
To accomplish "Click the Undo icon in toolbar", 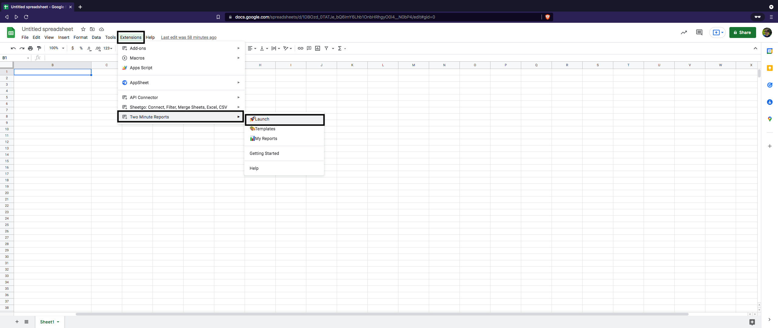I will [x=13, y=48].
